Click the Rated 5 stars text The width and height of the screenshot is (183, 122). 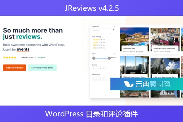coord(27,57)
